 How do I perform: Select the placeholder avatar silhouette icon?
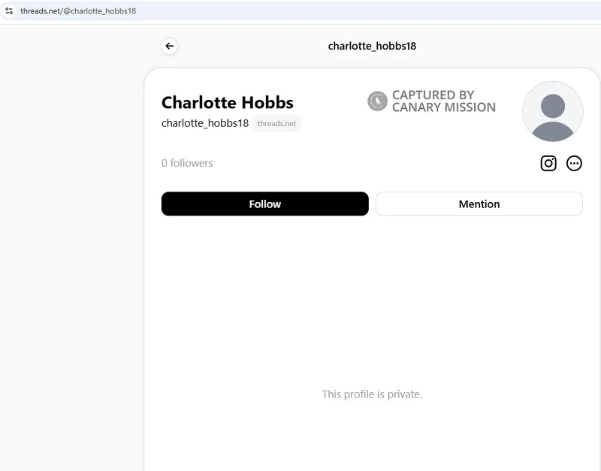552,111
